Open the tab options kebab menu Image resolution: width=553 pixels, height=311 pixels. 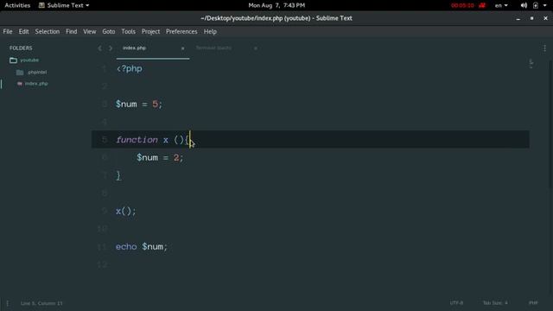[544, 48]
